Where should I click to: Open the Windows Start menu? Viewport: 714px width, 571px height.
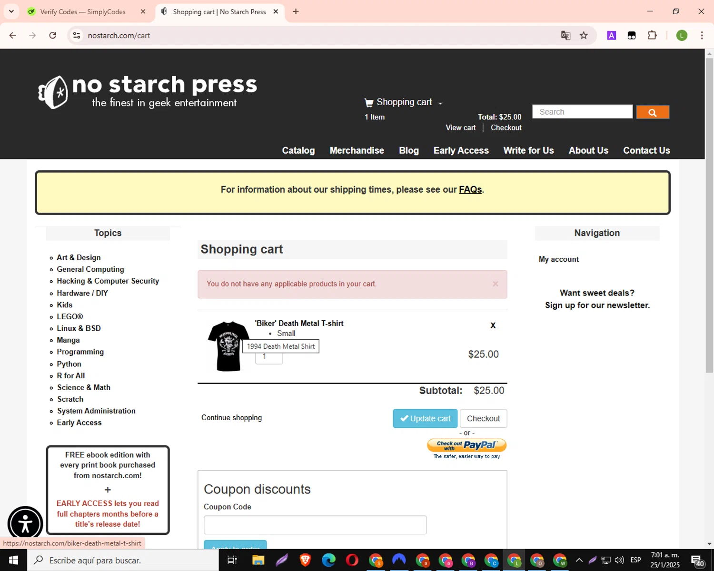point(13,560)
